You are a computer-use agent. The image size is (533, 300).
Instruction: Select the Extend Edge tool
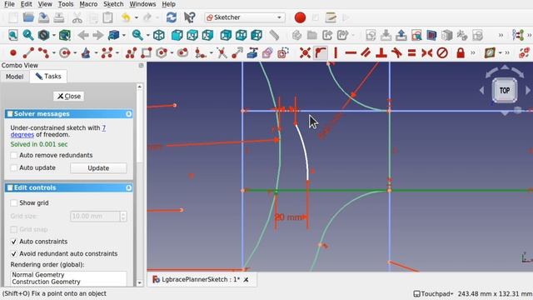(237, 52)
